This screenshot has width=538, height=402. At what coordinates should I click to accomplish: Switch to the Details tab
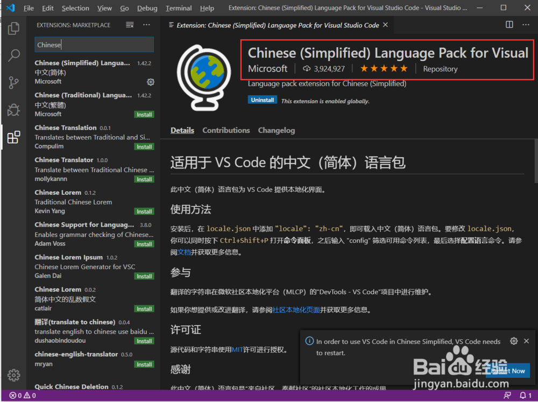182,130
